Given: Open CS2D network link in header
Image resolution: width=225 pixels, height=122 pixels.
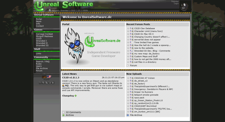Looking at the screenshot, I should tap(73, 10).
